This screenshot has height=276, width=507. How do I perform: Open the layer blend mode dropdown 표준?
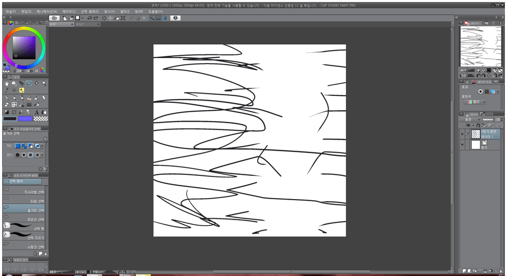click(x=470, y=120)
